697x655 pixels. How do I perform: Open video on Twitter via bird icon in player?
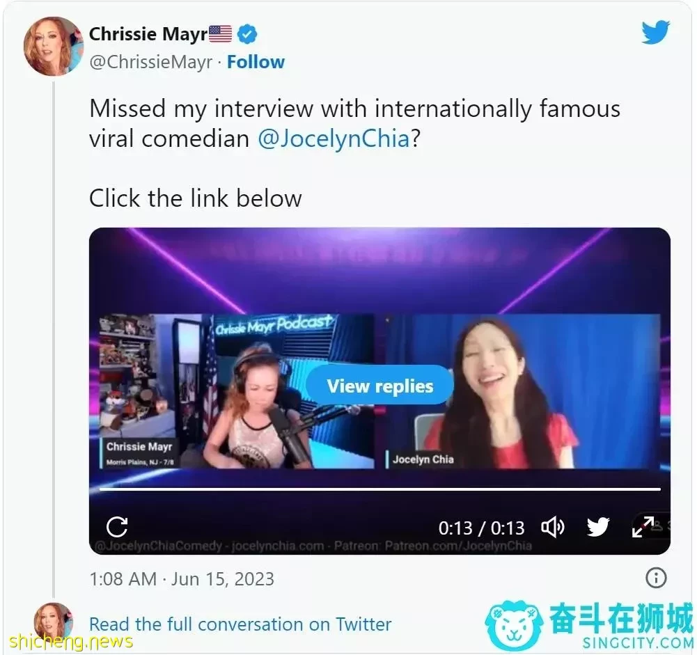(x=598, y=528)
